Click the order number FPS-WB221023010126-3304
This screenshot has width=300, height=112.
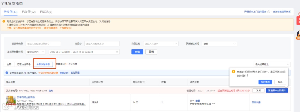[x=33, y=91]
